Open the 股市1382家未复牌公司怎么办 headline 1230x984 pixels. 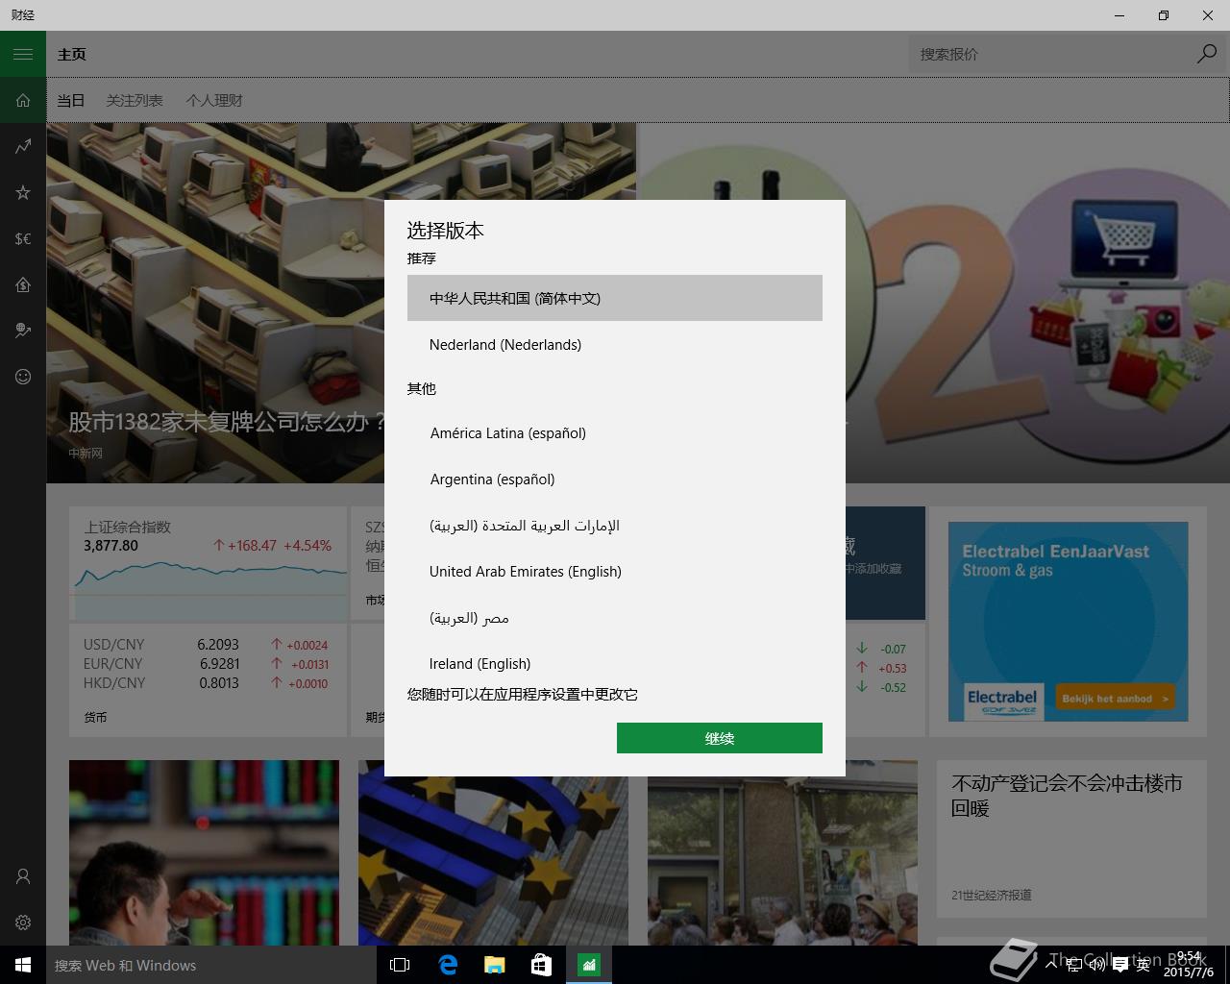(x=226, y=421)
